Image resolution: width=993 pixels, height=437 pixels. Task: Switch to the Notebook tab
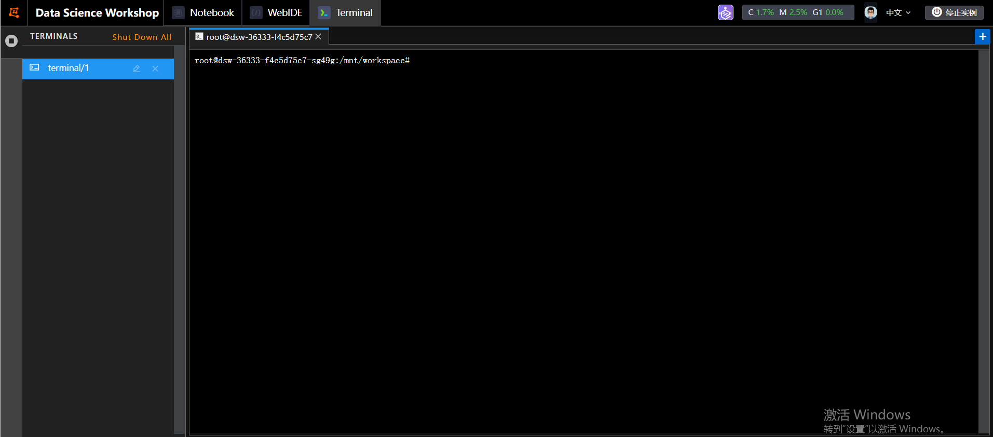203,12
